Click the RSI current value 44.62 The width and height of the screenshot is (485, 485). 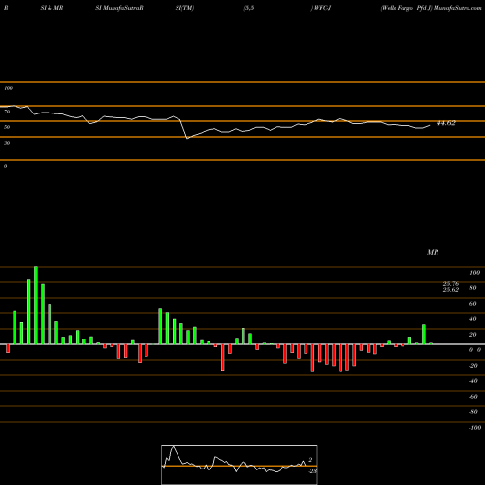click(x=446, y=123)
